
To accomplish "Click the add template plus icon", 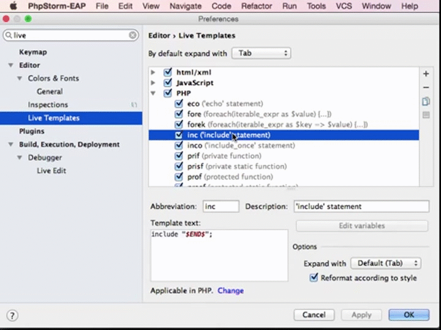I will (x=426, y=74).
